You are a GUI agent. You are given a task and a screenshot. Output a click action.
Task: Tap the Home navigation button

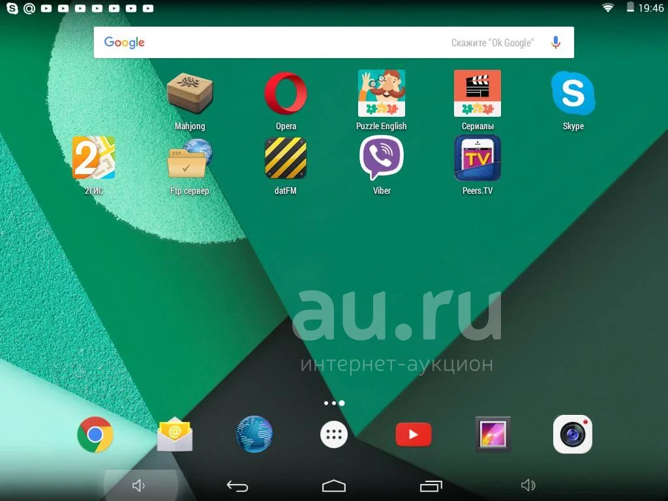coord(333,485)
